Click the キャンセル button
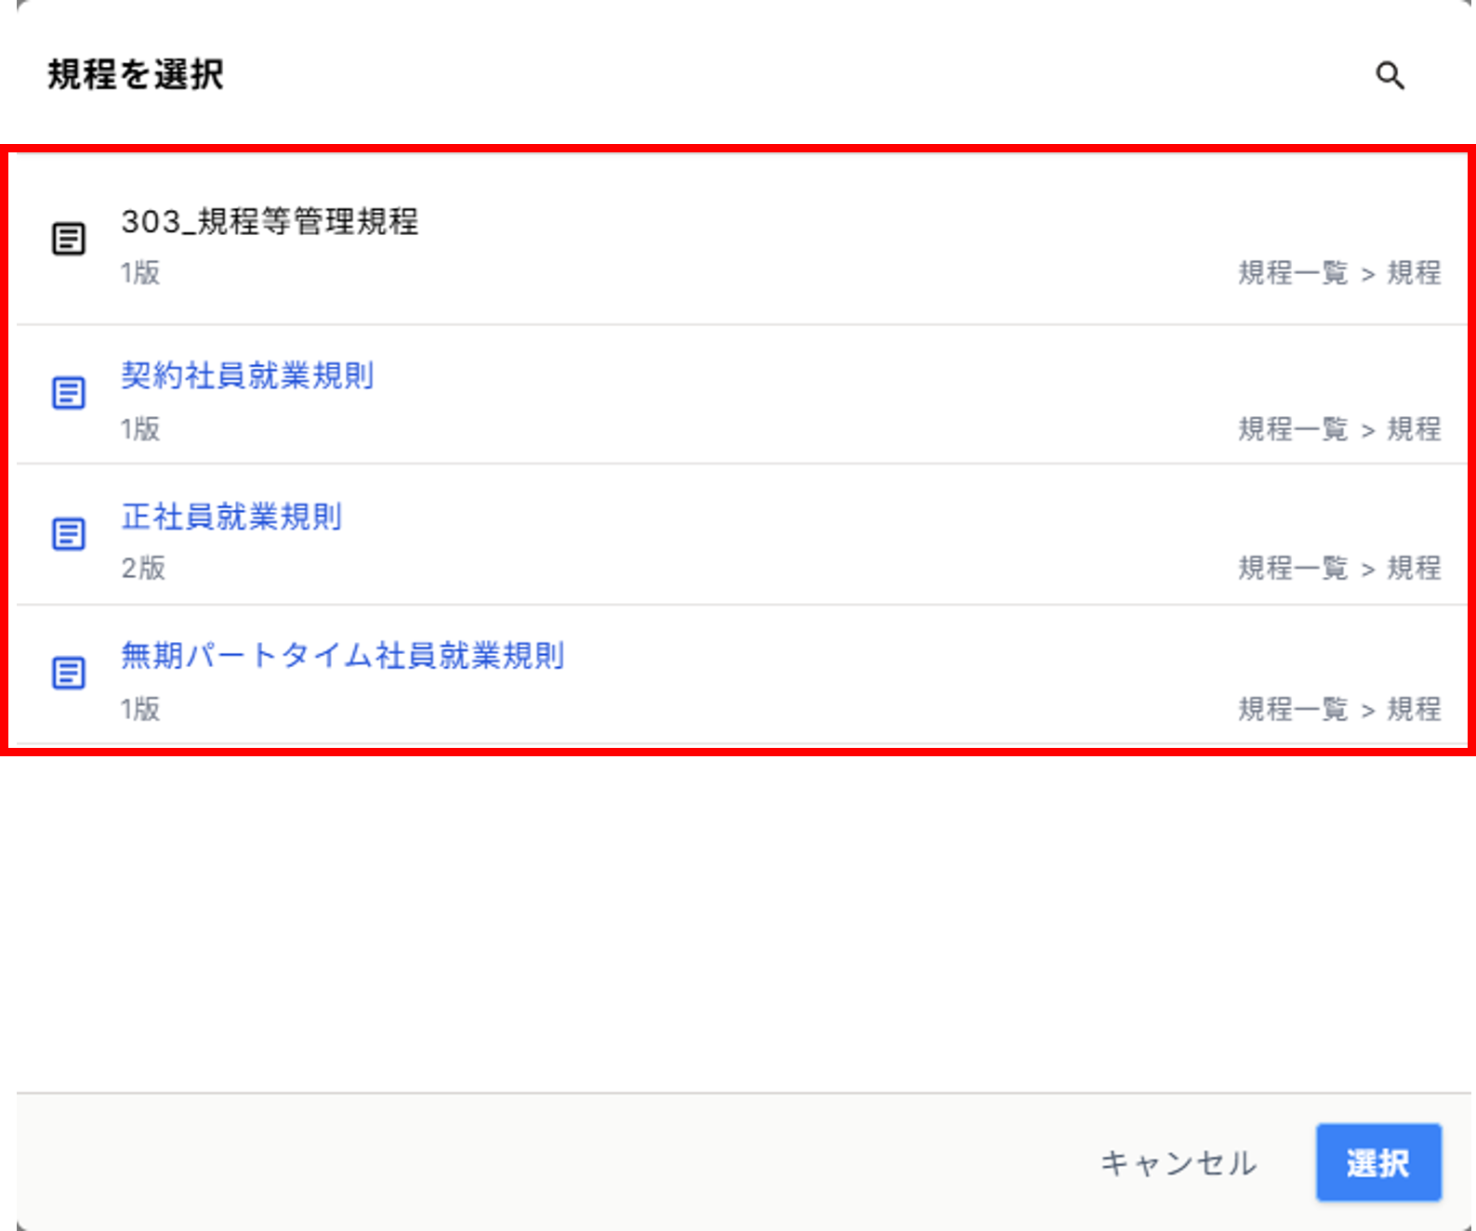1476x1231 pixels. coord(1178,1163)
